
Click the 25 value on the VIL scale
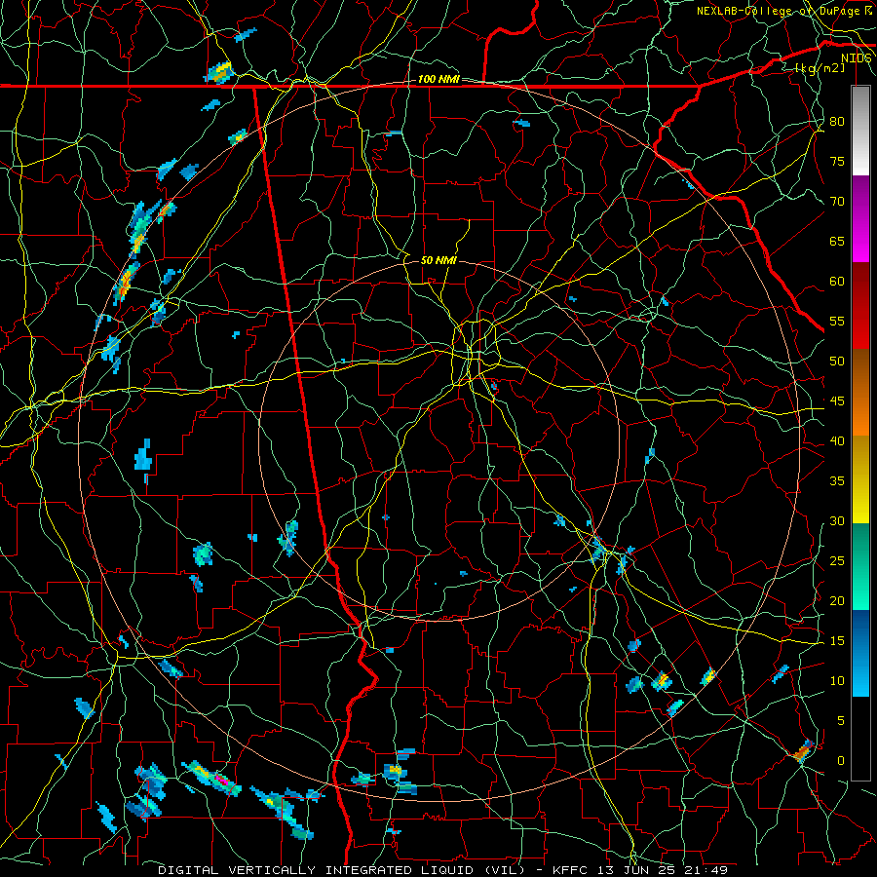pyautogui.click(x=837, y=561)
